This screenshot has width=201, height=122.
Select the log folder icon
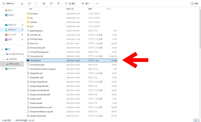pyautogui.click(x=28, y=18)
